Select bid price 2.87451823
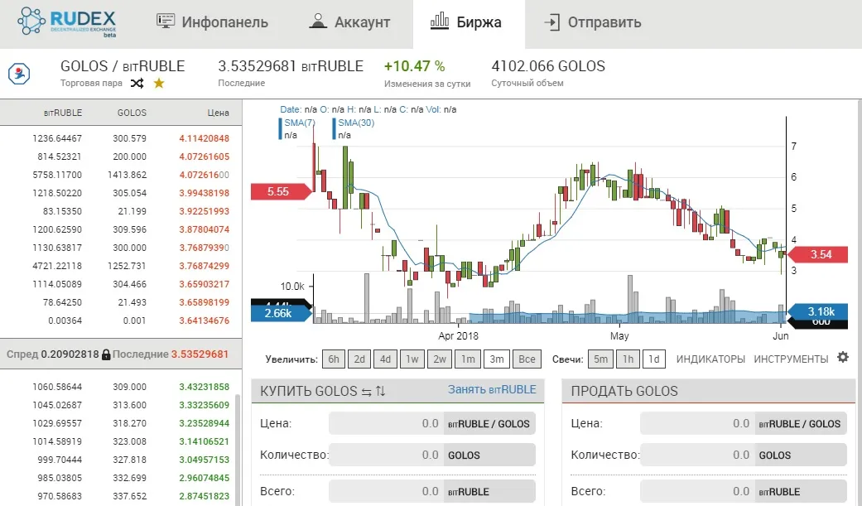The height and width of the screenshot is (506, 862). pyautogui.click(x=204, y=496)
